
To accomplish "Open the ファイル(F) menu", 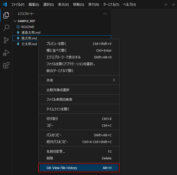I will pos(18,5).
